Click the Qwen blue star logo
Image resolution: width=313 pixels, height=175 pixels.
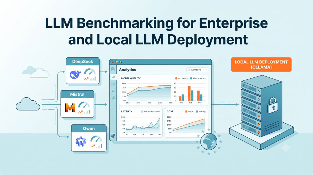tap(81, 142)
